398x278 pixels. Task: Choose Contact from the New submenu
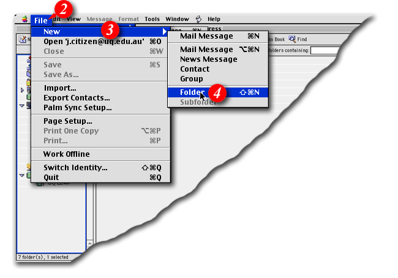click(x=195, y=69)
